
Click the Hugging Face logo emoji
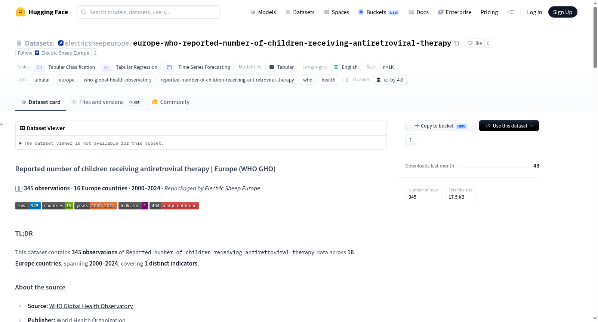[x=21, y=12]
